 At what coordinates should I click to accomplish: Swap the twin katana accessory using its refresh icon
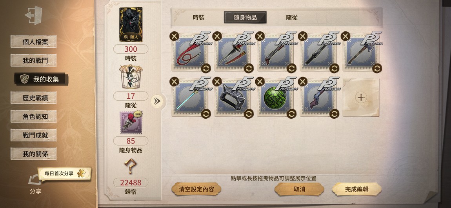pos(249,69)
